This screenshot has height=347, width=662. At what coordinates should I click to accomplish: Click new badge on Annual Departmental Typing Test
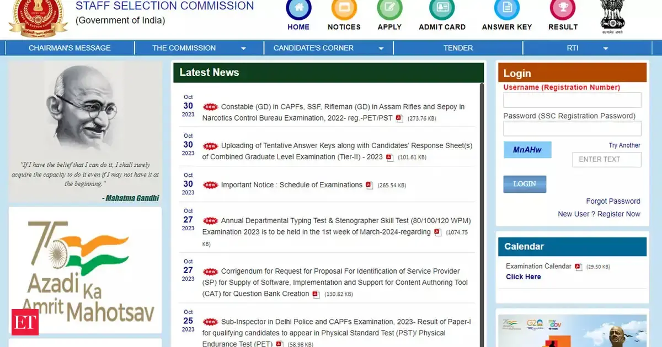click(210, 221)
